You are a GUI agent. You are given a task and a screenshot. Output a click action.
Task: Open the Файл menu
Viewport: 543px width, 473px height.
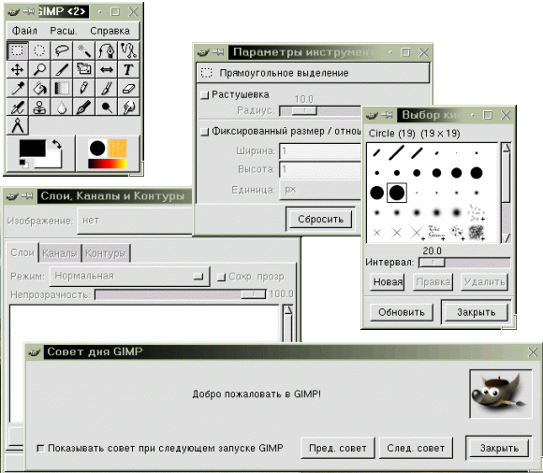coord(24,31)
